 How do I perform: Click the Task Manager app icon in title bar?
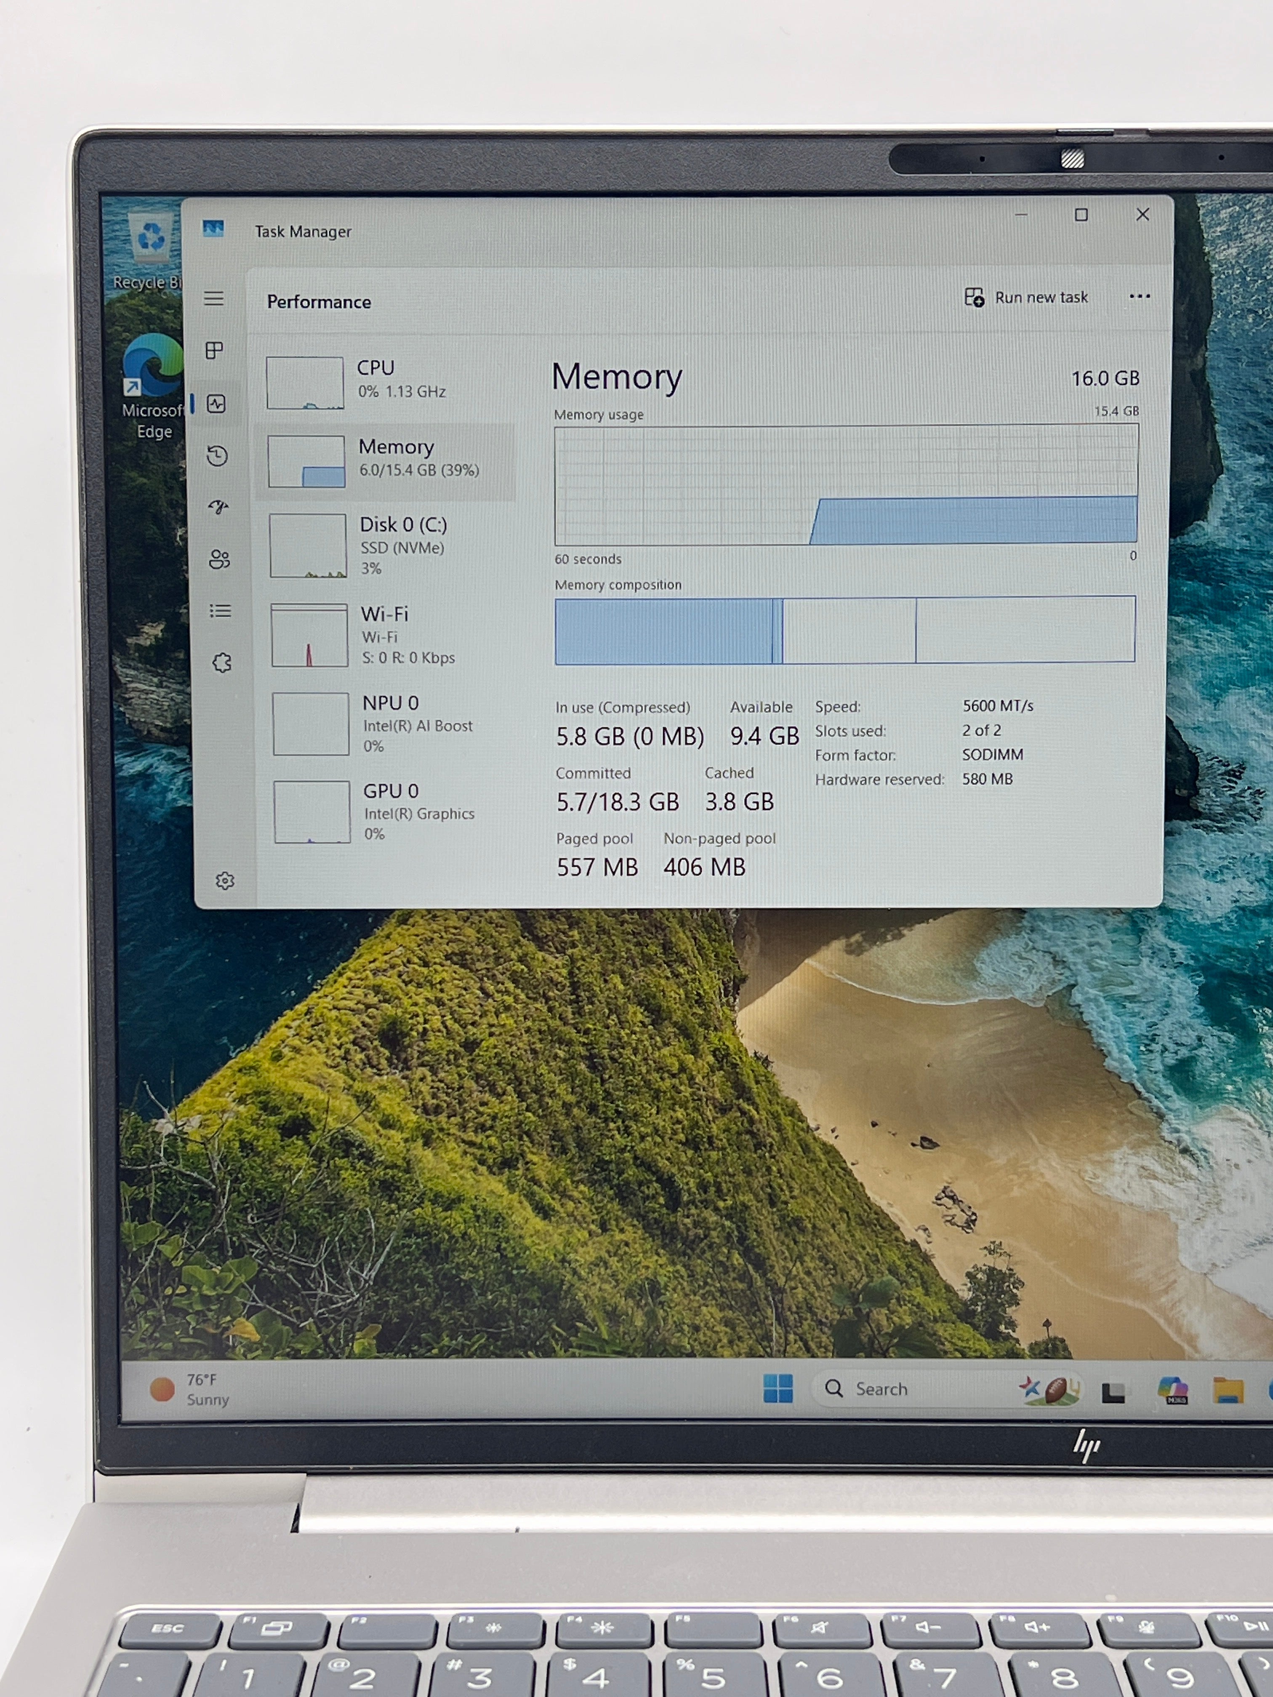tap(213, 229)
